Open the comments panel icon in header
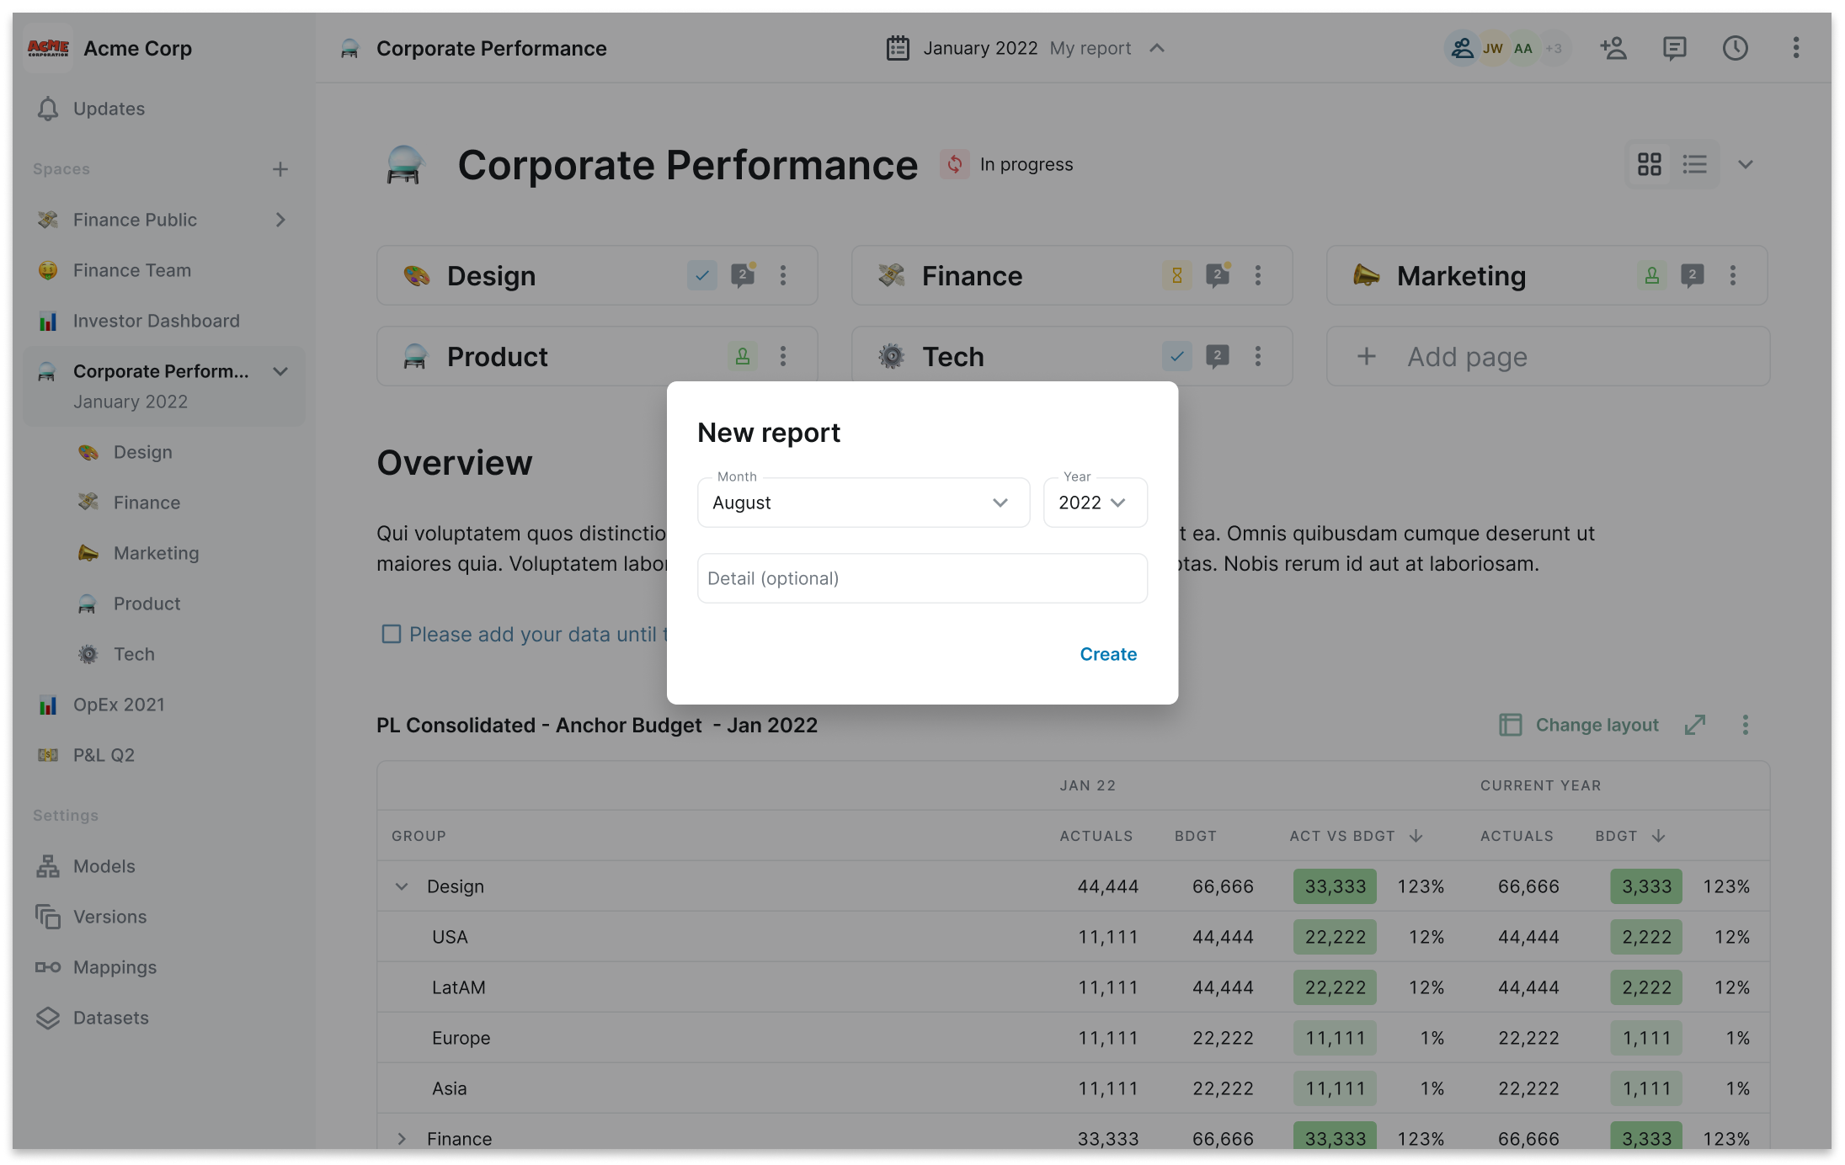The width and height of the screenshot is (1845, 1165). point(1674,49)
